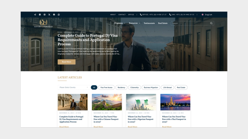Image resolution: width=248 pixels, height=139 pixels.
Task: Select the Residency filter
Action: [x=121, y=87]
